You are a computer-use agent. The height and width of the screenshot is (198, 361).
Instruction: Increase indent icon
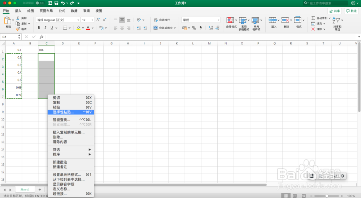coord(145,28)
